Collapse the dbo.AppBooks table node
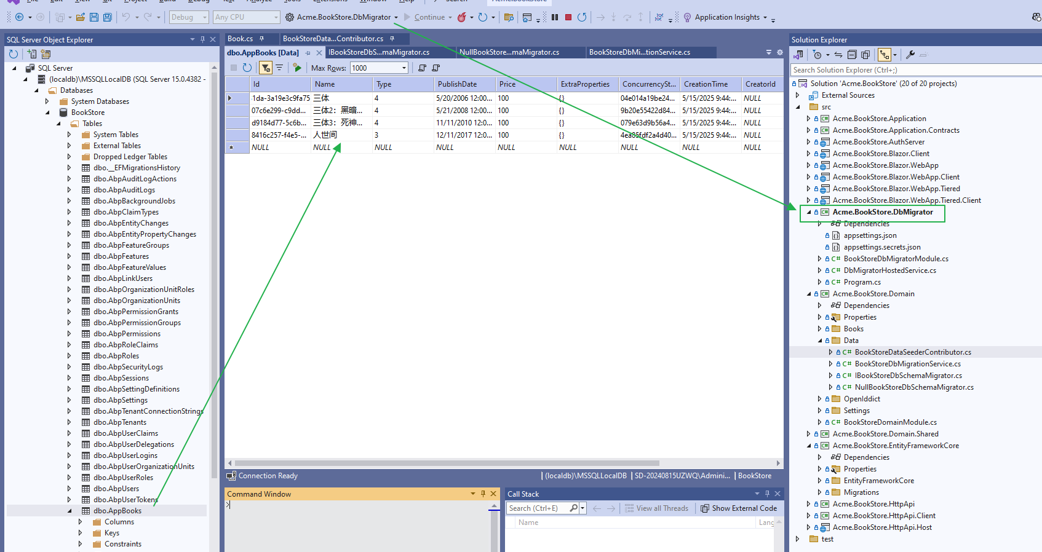The height and width of the screenshot is (552, 1042). click(x=69, y=511)
